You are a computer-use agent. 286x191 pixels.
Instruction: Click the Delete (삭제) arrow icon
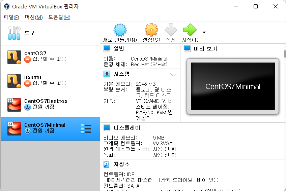tap(171, 30)
